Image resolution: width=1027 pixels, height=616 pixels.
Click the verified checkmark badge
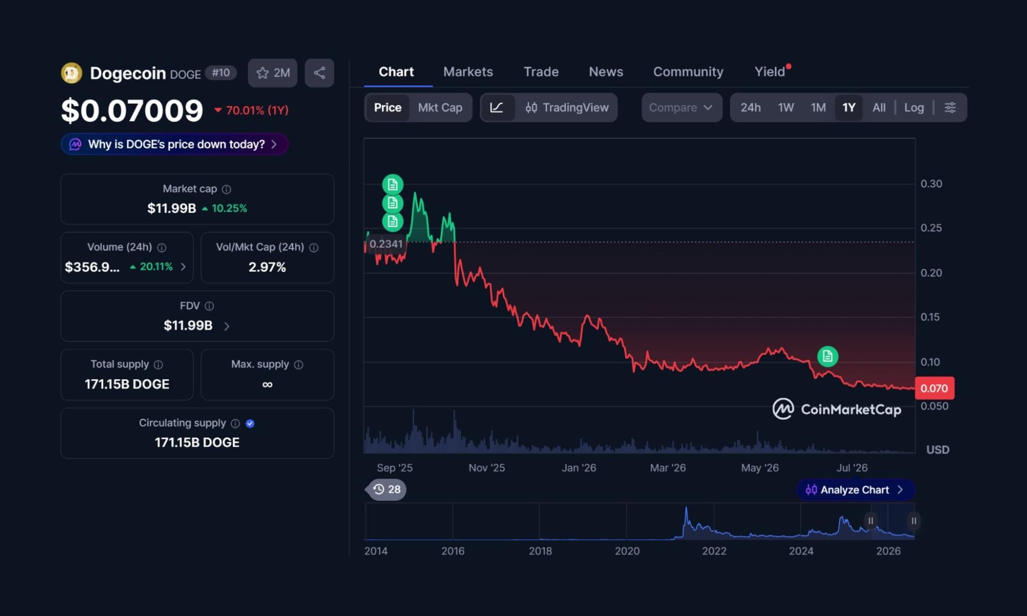coord(250,423)
